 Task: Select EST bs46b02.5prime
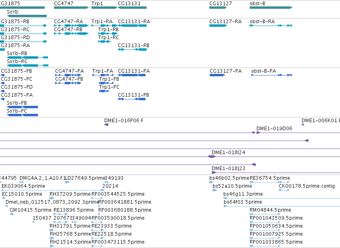pyautogui.click(x=211, y=182)
